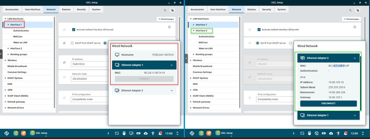Expand Ethernet Adapter 2 in left Wired Network panel
This screenshot has width=370, height=139.
[172, 90]
